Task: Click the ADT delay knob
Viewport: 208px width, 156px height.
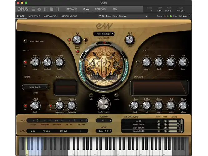Action: [147, 62]
